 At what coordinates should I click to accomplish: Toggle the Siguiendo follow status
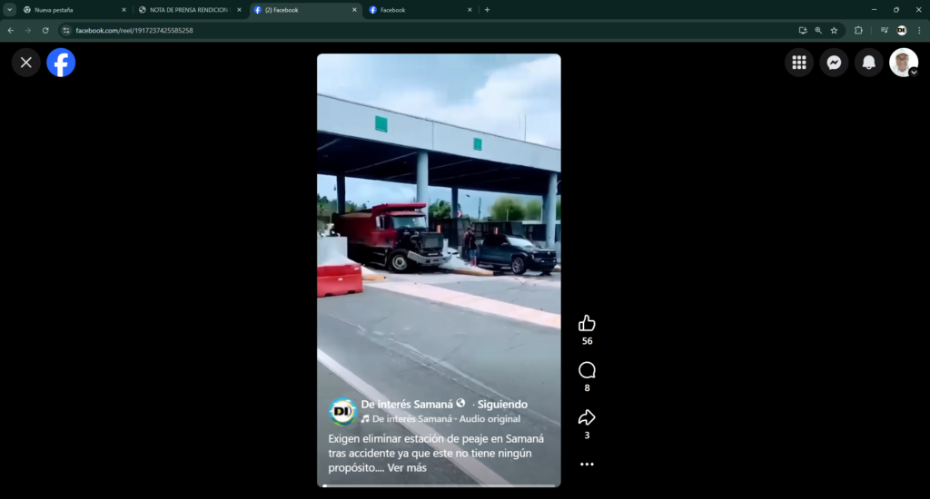click(503, 404)
